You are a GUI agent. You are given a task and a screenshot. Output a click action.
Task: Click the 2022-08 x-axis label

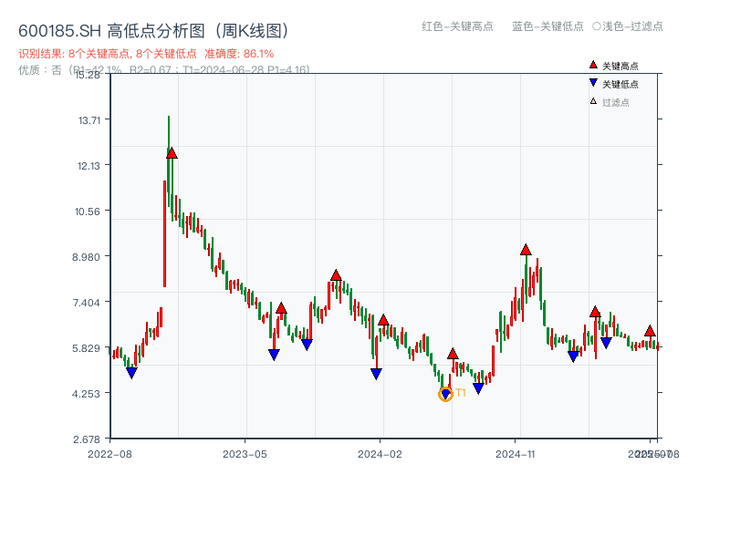pos(109,454)
